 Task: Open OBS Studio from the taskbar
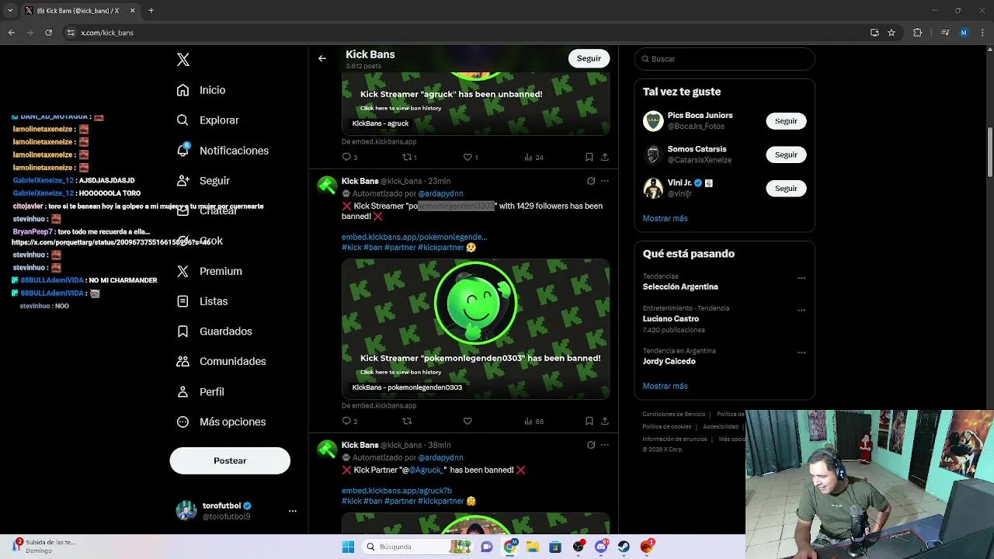pyautogui.click(x=579, y=547)
